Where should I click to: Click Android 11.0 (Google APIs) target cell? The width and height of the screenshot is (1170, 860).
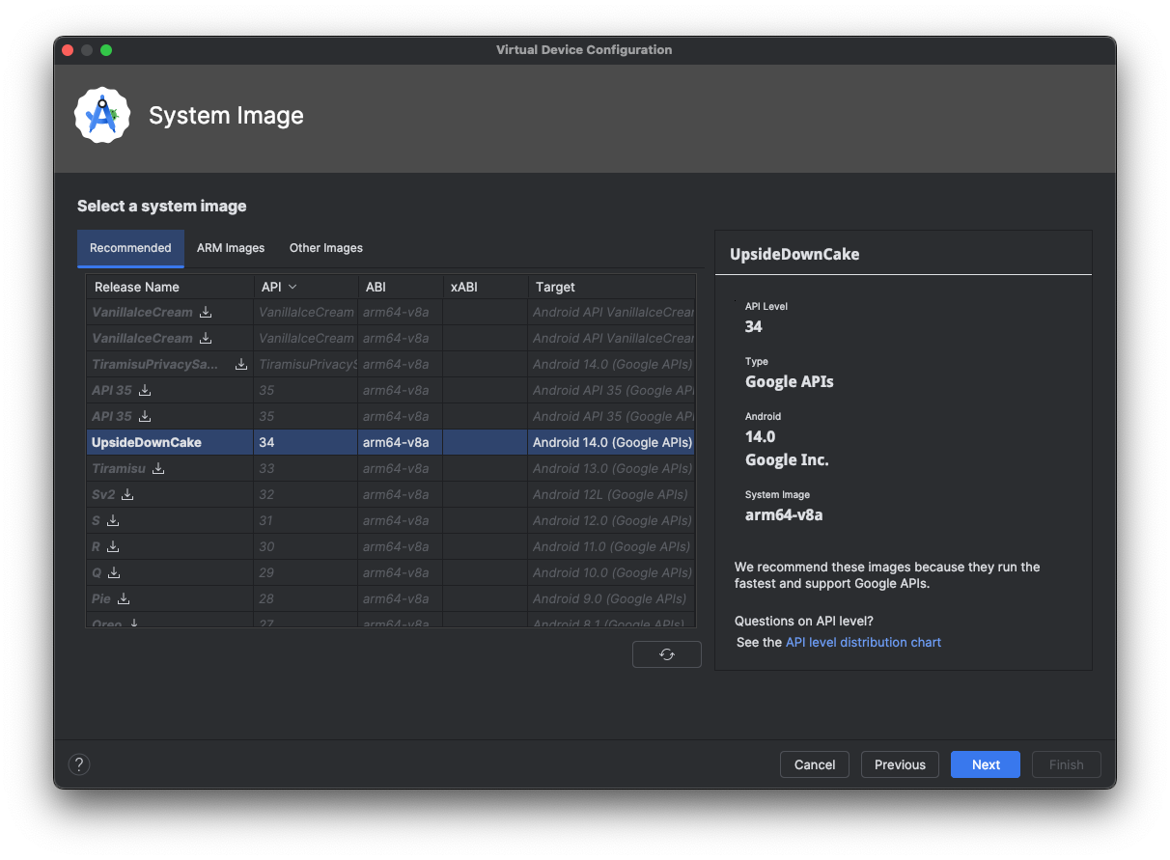(612, 546)
